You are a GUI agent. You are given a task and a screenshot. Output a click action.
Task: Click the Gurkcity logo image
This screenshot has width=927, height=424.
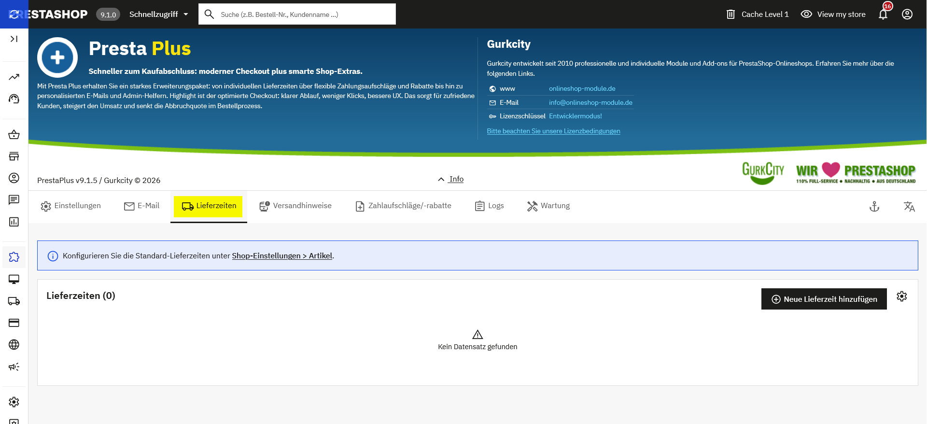coord(763,173)
